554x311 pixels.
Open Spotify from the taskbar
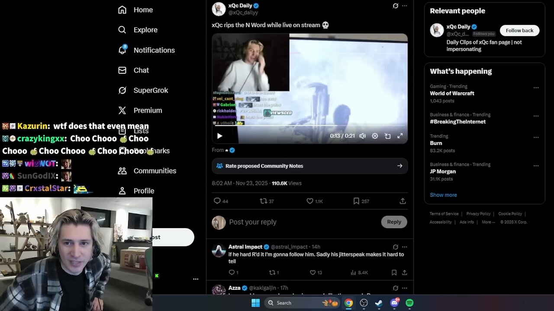(x=409, y=303)
